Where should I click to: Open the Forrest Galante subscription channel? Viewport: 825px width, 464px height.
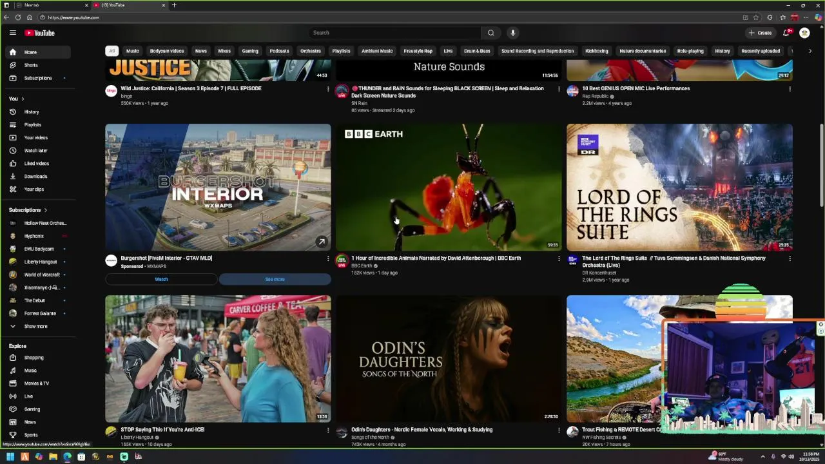tap(39, 313)
